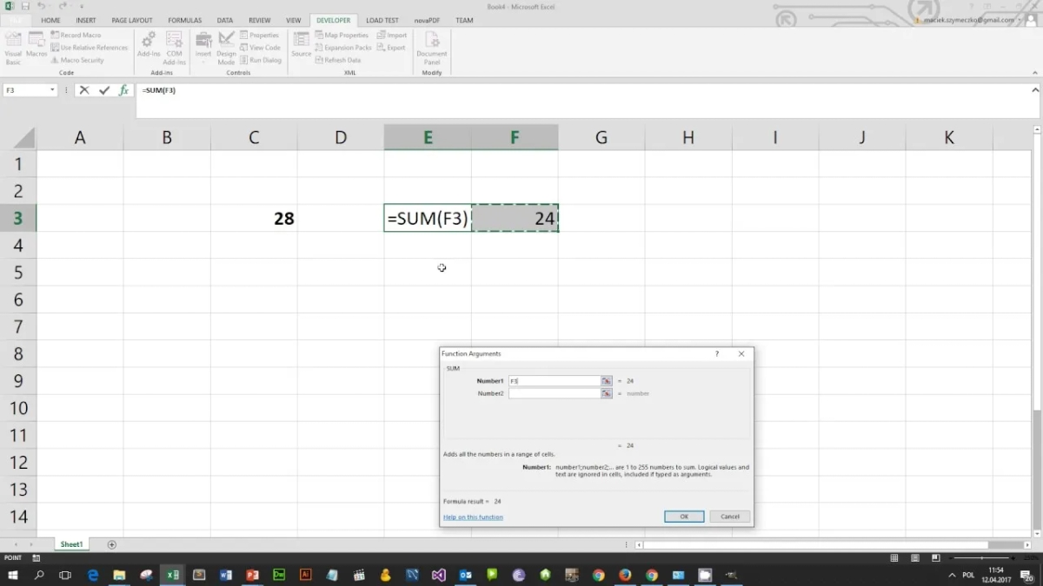This screenshot has height=586, width=1043.
Task: Select Normal view button in status bar
Action: point(894,557)
